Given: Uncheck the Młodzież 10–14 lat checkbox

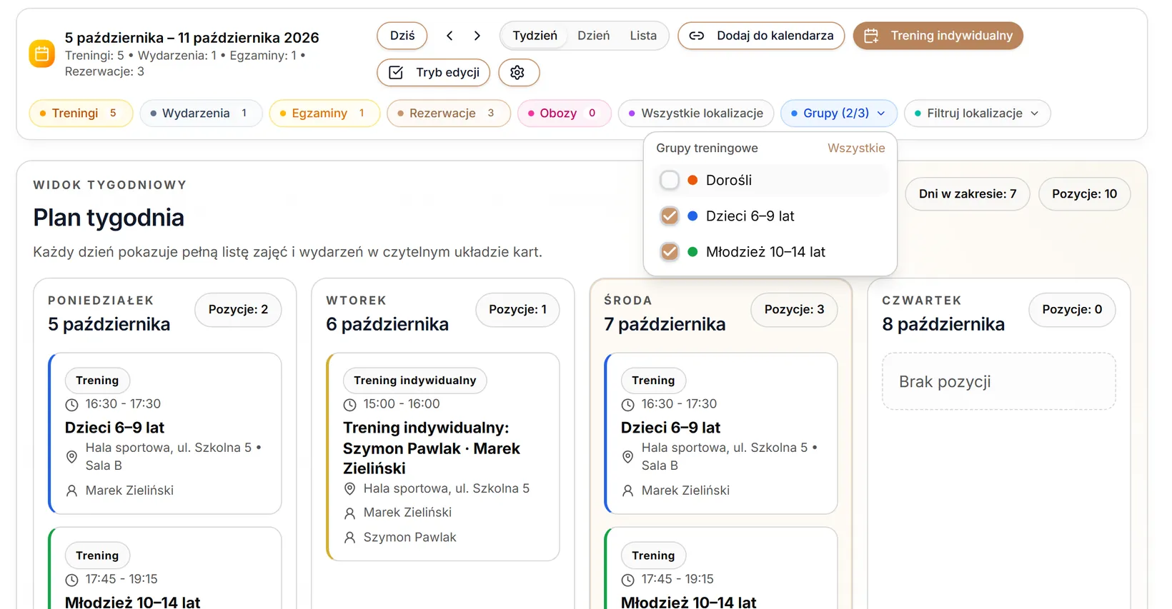Looking at the screenshot, I should (x=670, y=251).
